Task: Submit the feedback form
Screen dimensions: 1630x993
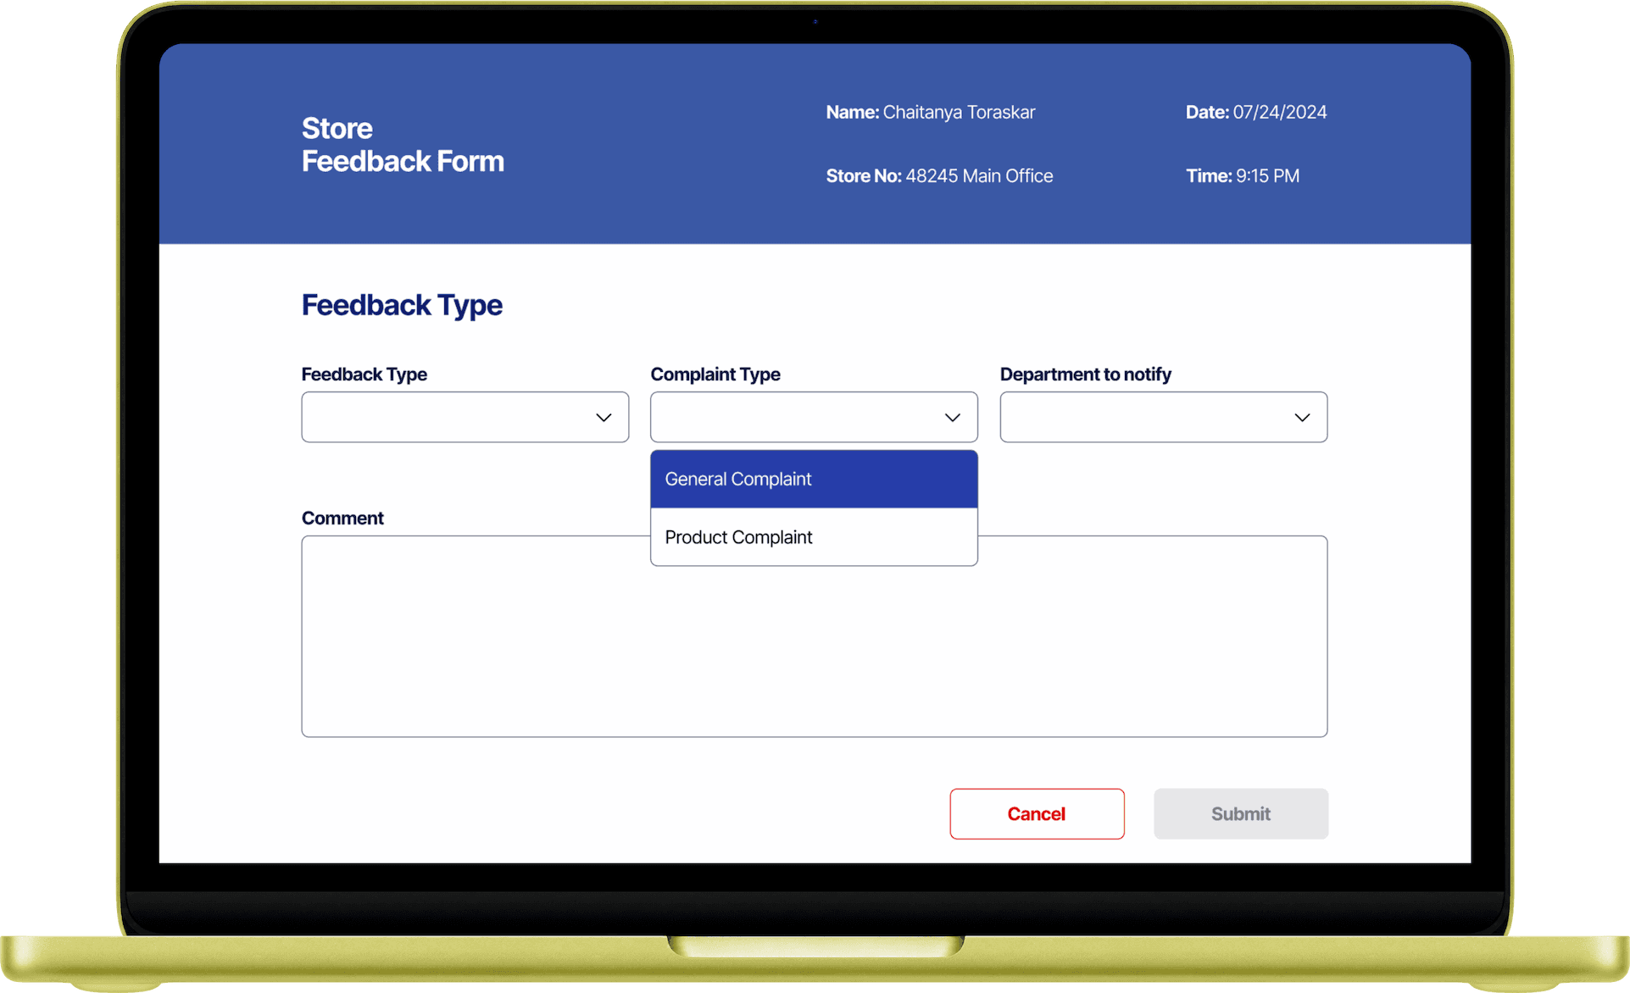Action: coord(1240,813)
